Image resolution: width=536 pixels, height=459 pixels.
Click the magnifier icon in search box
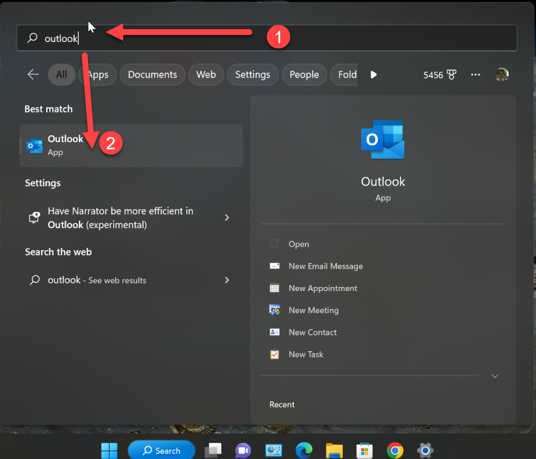[33, 37]
